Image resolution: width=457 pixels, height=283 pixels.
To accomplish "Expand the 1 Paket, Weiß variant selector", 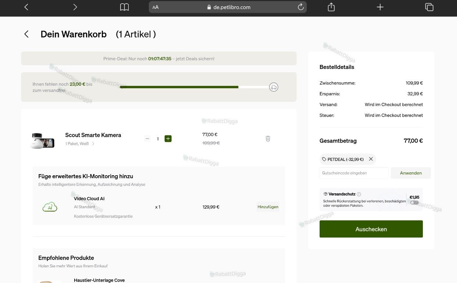I will [80, 144].
